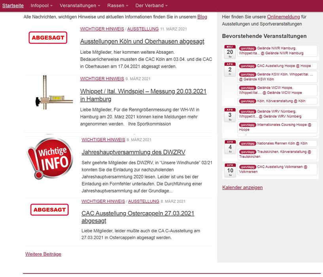The height and width of the screenshot is (277, 323).
Task: Select the APR 2 calendar date icon
Action: (x=230, y=69)
